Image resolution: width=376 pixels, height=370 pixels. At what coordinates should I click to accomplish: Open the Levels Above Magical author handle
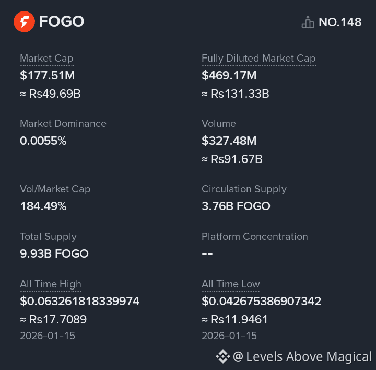302,357
